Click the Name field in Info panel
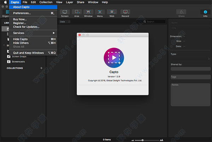The height and width of the screenshot is (142, 212). coord(190,23)
